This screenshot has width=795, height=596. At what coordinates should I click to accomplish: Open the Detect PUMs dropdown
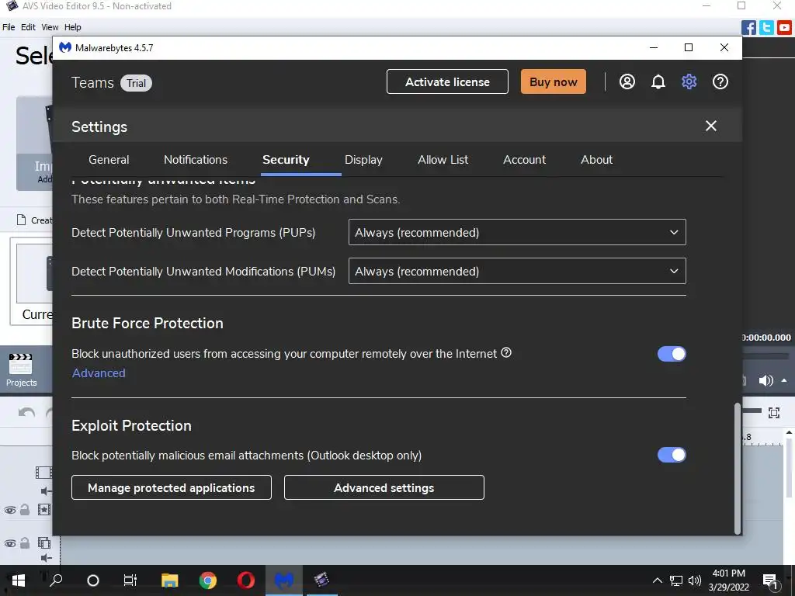point(517,271)
